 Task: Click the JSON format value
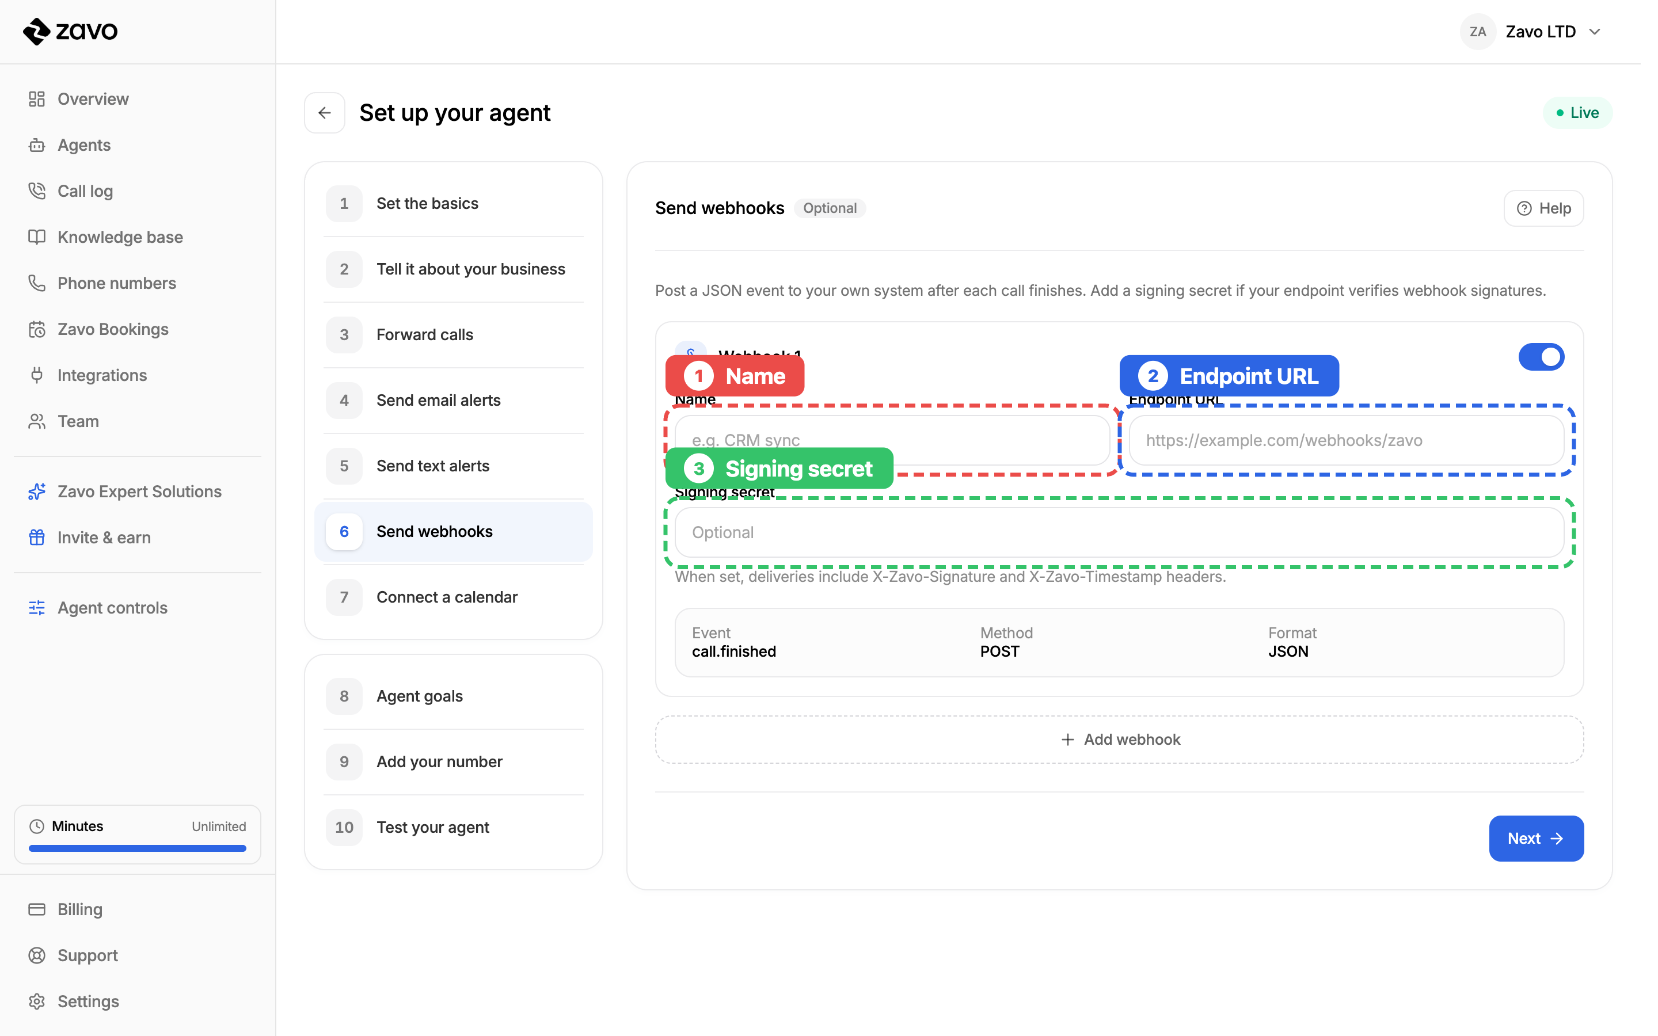coord(1288,652)
